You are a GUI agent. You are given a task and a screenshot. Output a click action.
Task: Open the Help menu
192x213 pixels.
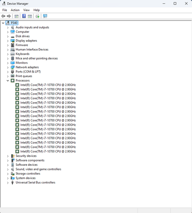click(x=37, y=10)
